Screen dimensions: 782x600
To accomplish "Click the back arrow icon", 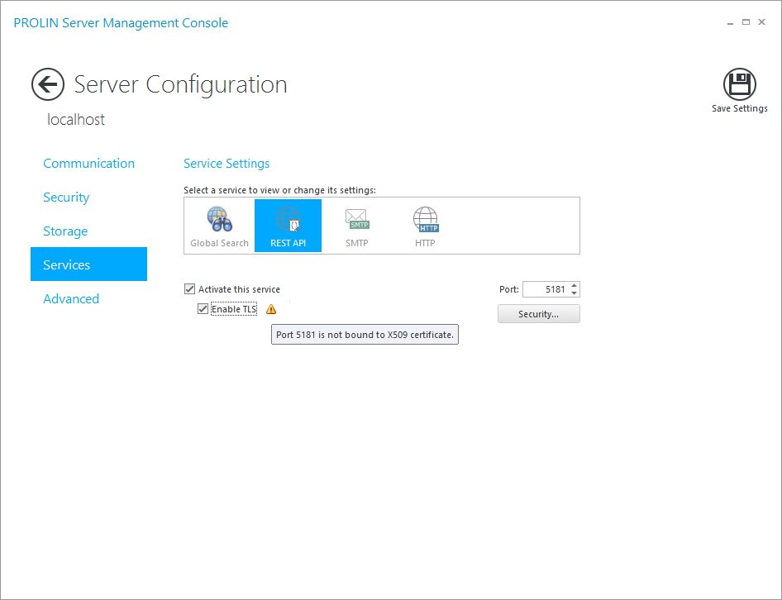I will point(48,84).
